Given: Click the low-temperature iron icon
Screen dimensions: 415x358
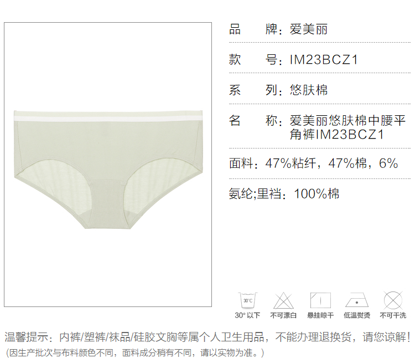Looking at the screenshot, I should 357,300.
